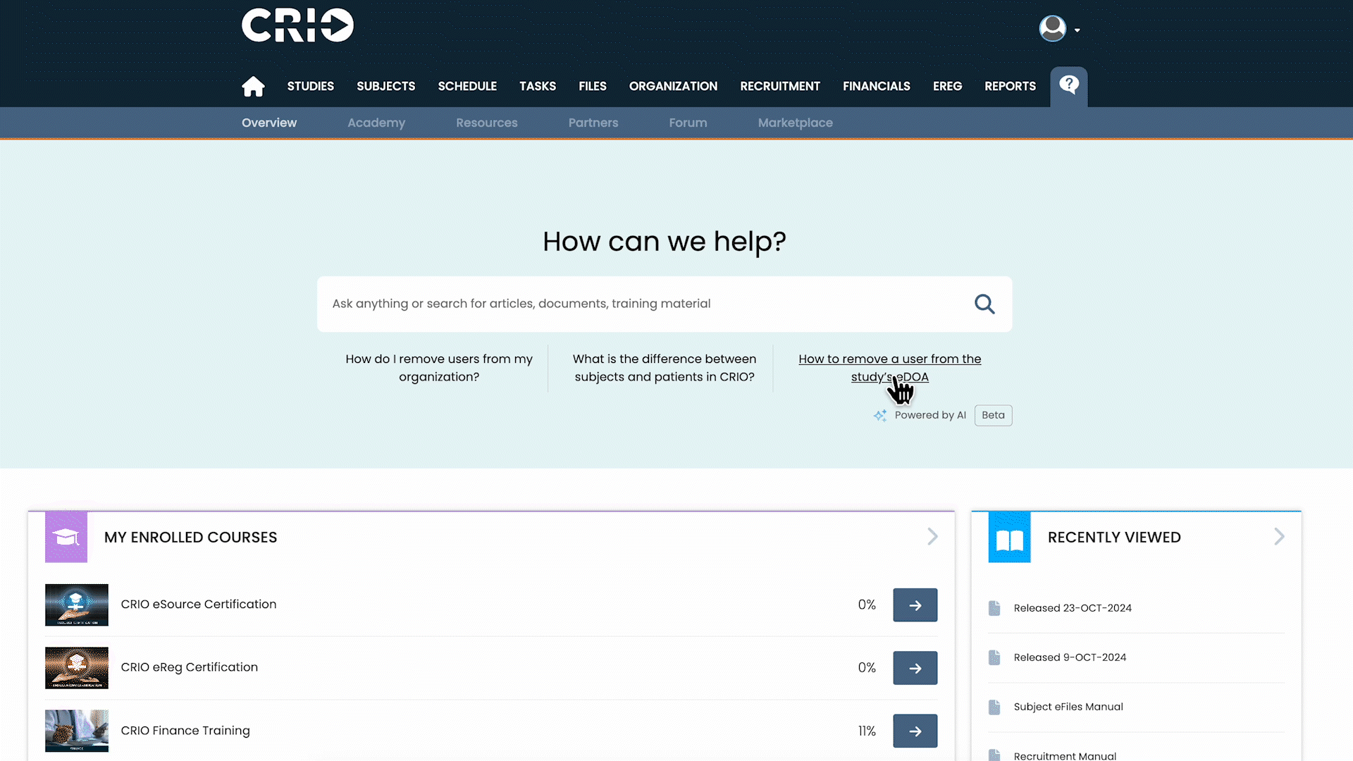Expand My Enrolled Courses chevron
1353x761 pixels.
[x=932, y=537]
